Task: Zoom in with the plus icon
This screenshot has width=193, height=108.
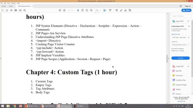Action: coord(91,10)
